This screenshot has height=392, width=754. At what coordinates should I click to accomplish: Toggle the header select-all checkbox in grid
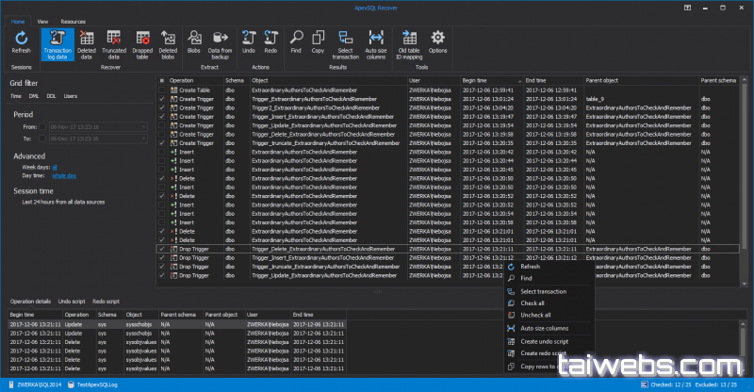coord(162,82)
